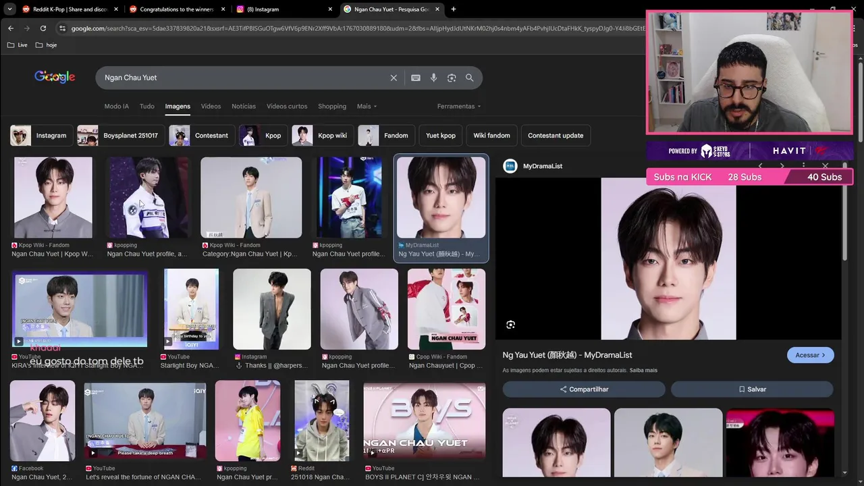The height and width of the screenshot is (486, 864).
Task: Select the Videos search tab
Action: (211, 107)
